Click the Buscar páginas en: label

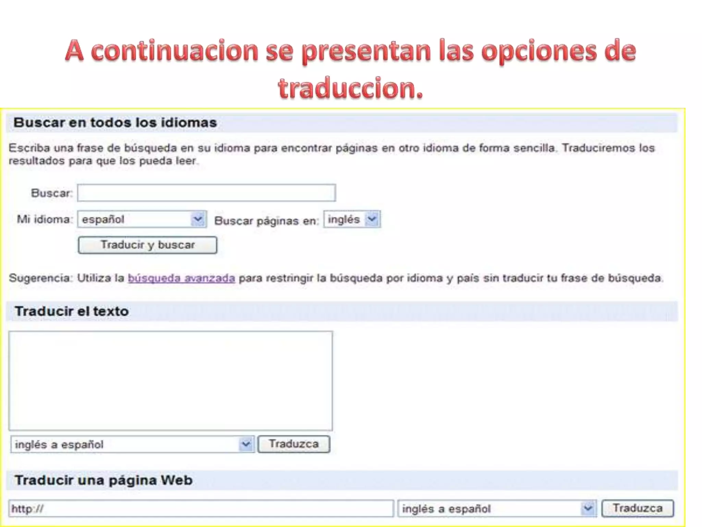point(266,221)
